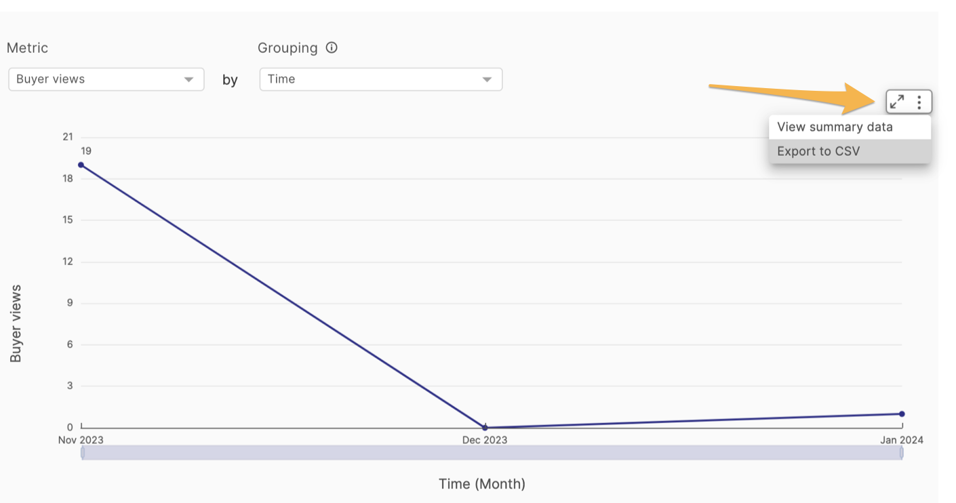Image resolution: width=956 pixels, height=503 pixels.
Task: Click the expand chart fullscreen icon
Action: 896,102
